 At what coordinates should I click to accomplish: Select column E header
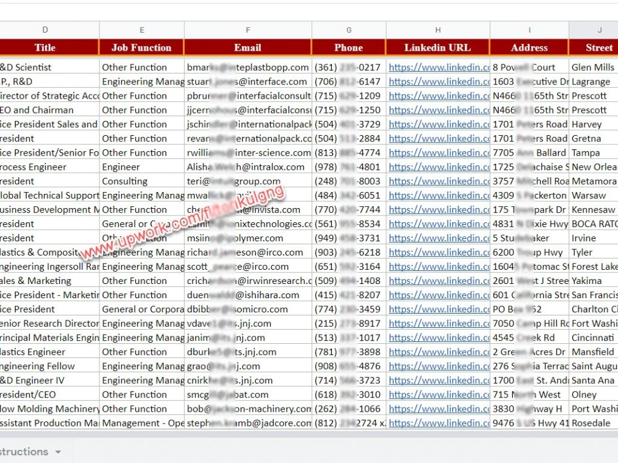point(142,30)
